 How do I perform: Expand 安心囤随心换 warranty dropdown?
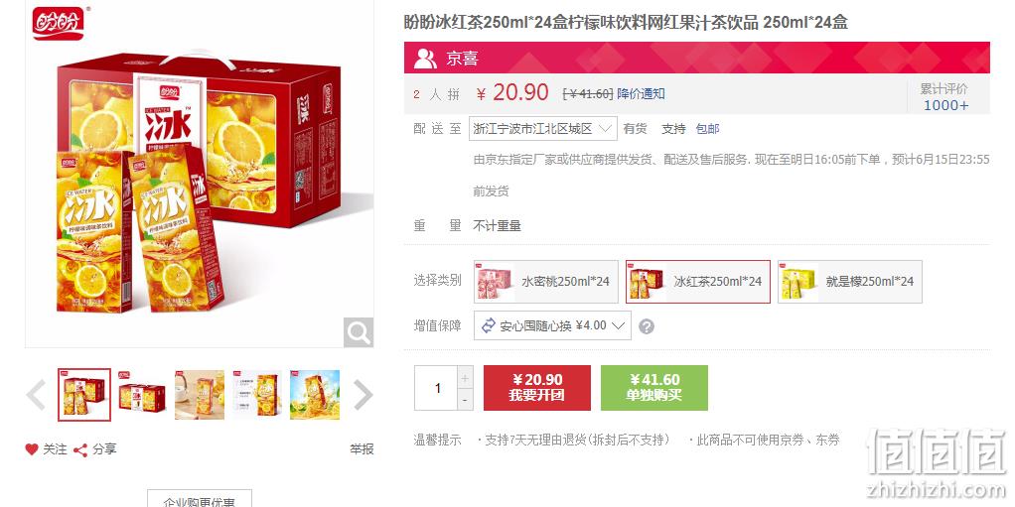point(552,325)
